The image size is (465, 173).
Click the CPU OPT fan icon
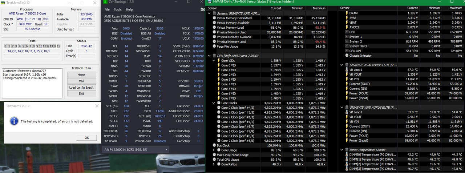click(x=347, y=51)
